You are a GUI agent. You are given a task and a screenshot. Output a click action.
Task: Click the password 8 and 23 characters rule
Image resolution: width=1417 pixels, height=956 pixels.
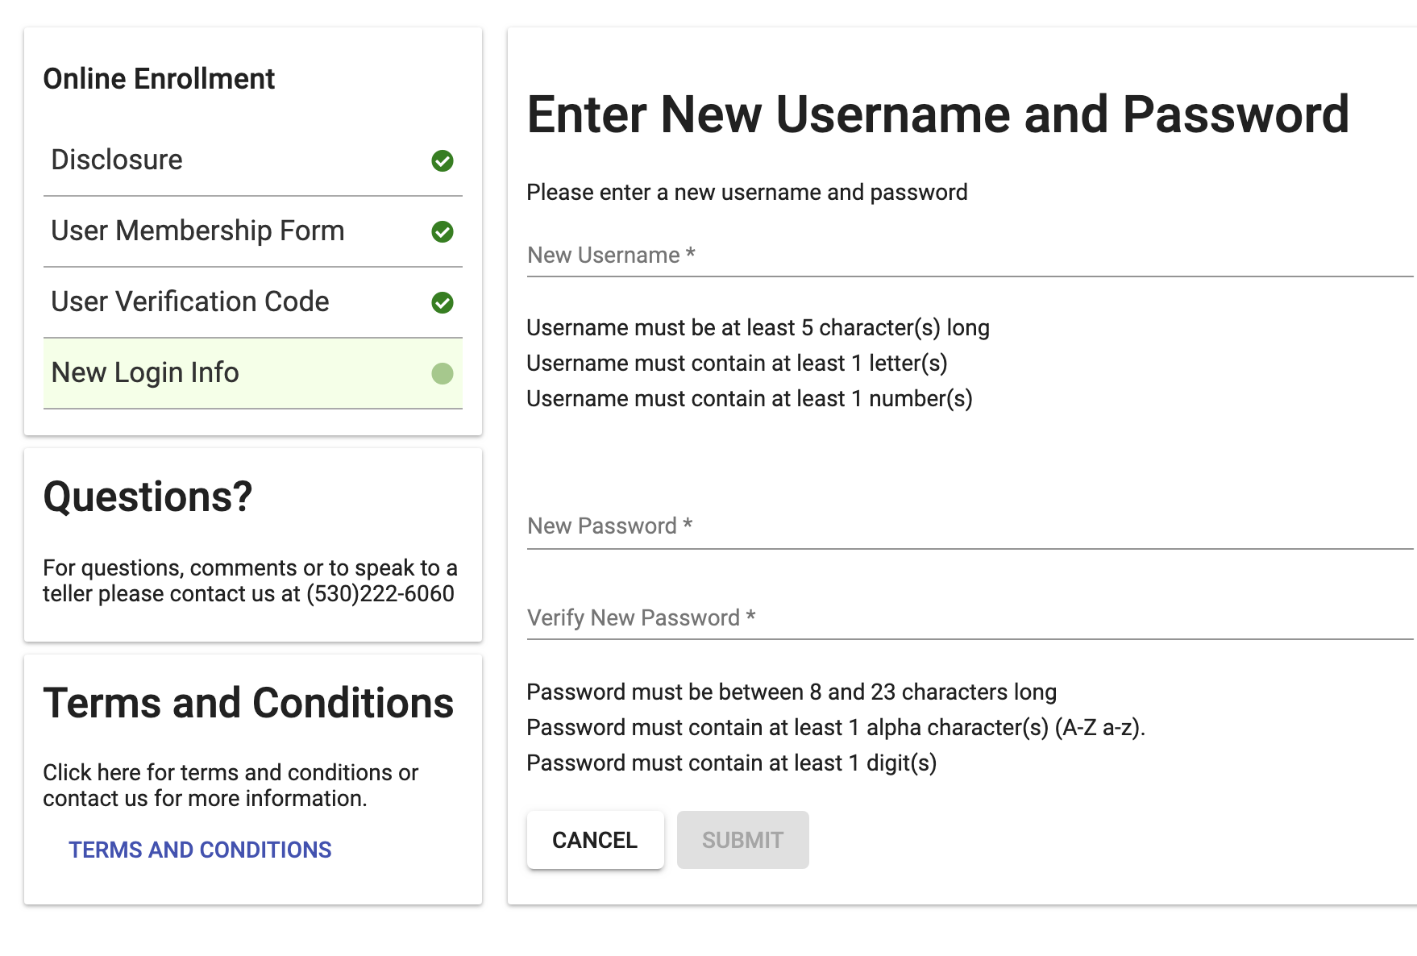point(792,692)
